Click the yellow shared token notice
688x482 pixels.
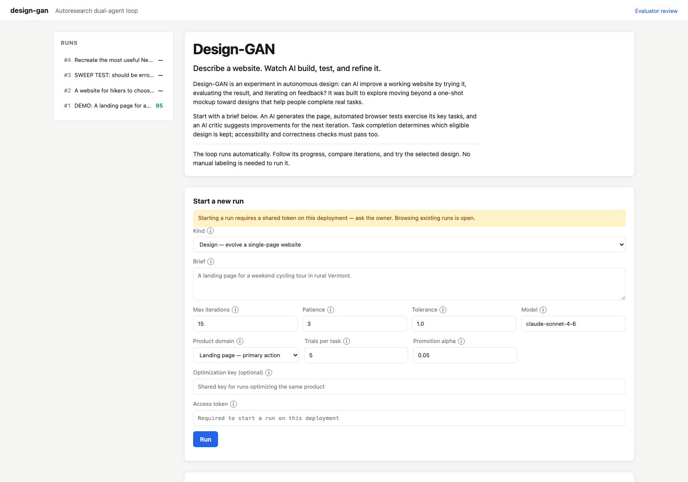tap(409, 218)
